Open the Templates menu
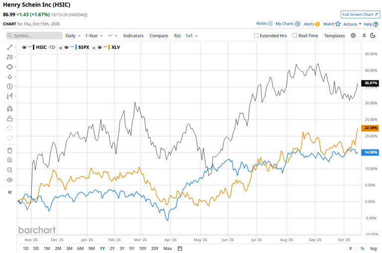The width and height of the screenshot is (382, 253). pos(334,36)
